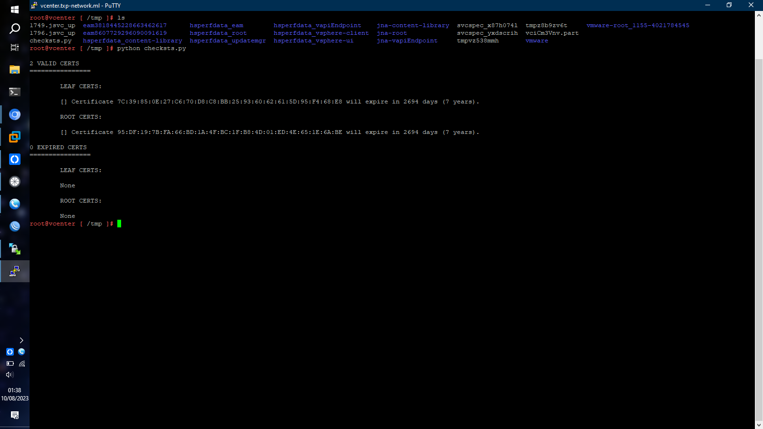Open the volume slider via speaker icon
This screenshot has width=763, height=429.
10,375
